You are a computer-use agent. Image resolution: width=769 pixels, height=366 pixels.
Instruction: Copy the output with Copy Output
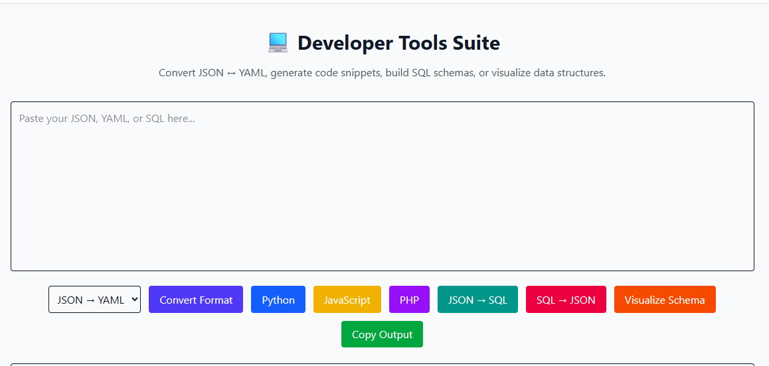click(x=382, y=334)
